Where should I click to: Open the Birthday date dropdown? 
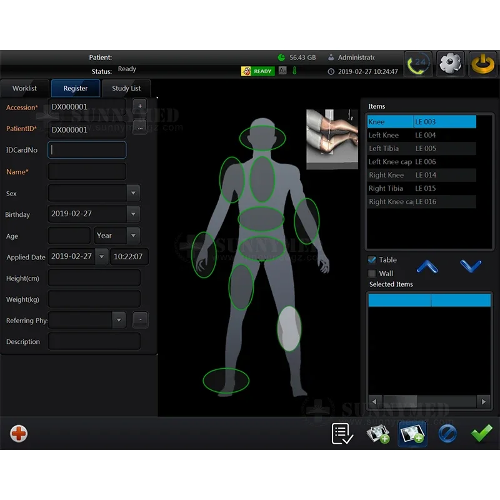[133, 214]
